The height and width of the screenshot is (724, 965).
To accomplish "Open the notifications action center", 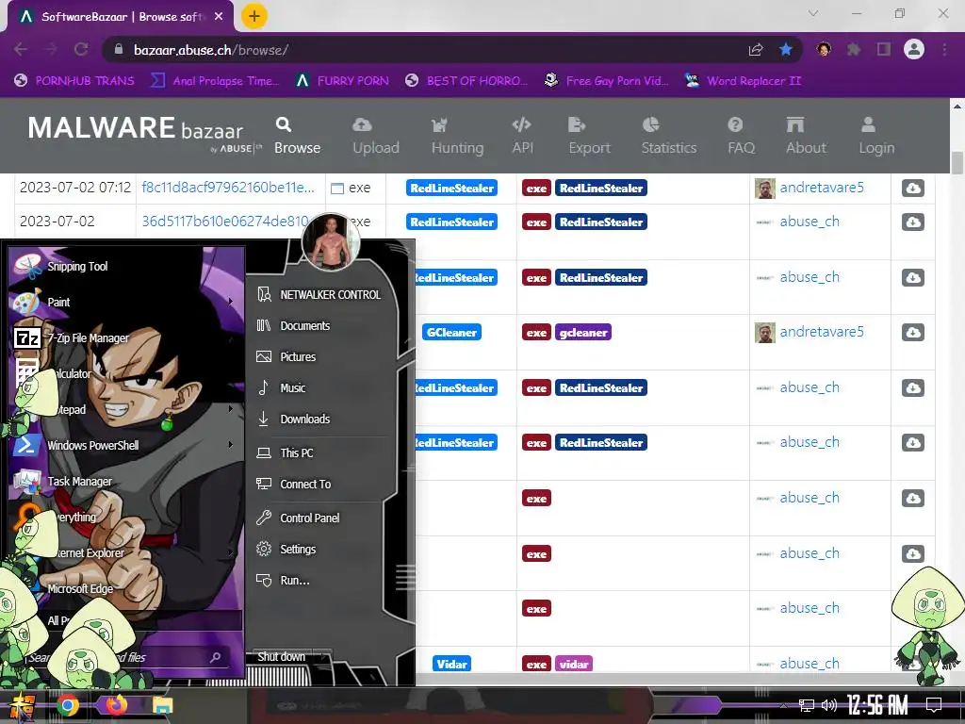I will (934, 705).
